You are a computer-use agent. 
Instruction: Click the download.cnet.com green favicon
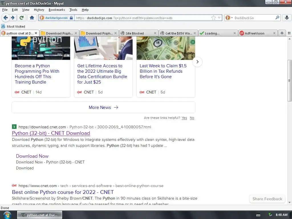14,127
